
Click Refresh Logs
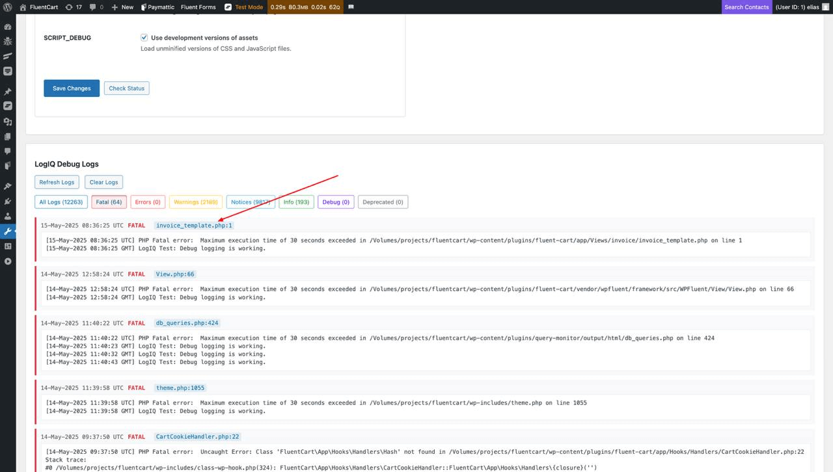pos(57,182)
